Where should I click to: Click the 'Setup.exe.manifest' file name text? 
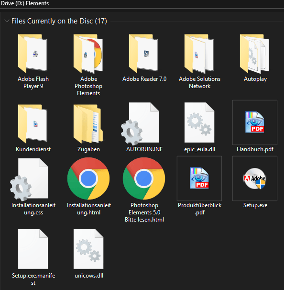33,279
